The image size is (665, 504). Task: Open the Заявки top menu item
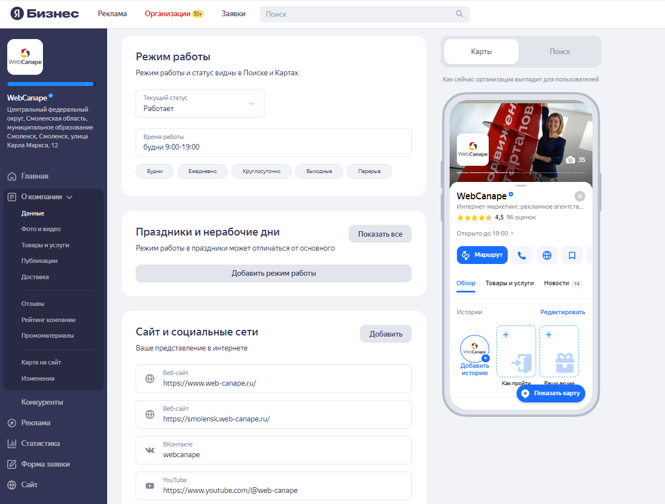click(x=233, y=13)
